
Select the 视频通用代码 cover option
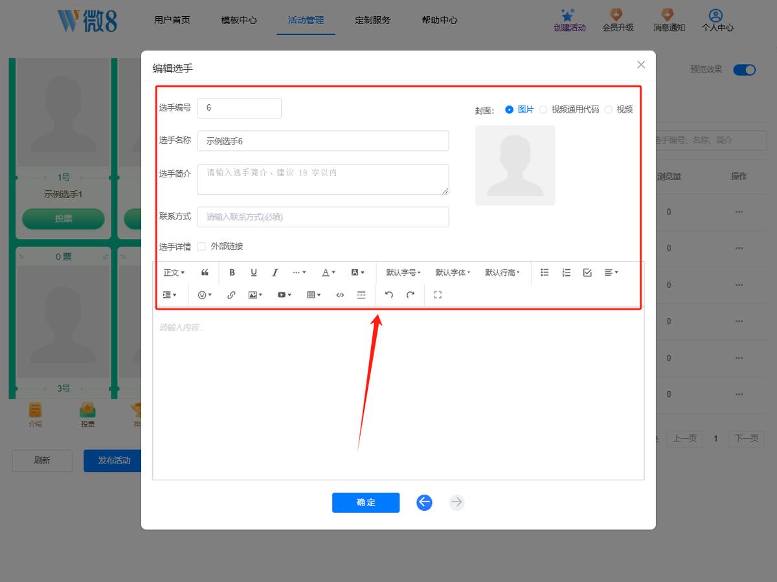click(x=569, y=109)
